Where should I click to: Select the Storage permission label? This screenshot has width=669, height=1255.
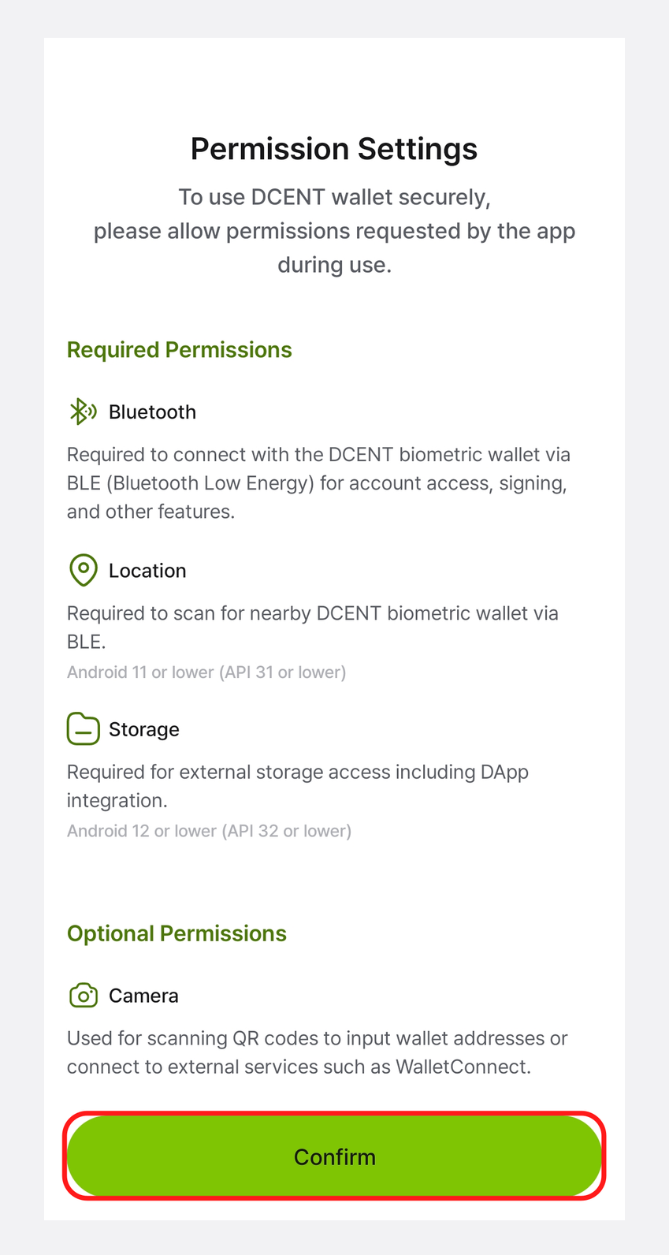coord(144,729)
